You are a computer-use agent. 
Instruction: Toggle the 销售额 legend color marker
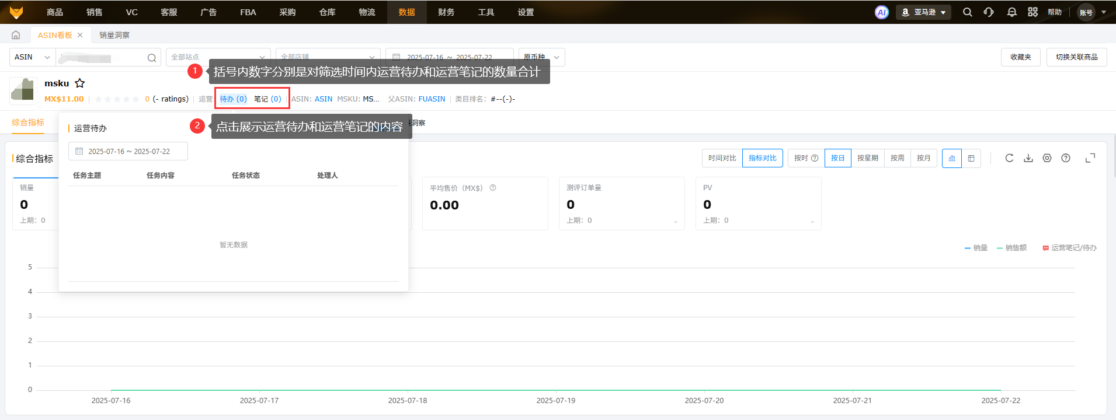point(1000,248)
